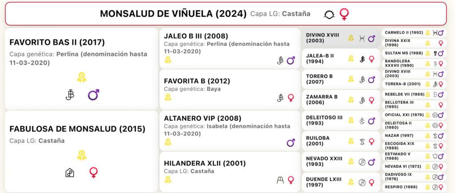Open the Ruiloba (2001) ancestor entry
The height and width of the screenshot is (193, 455).
pos(341,141)
